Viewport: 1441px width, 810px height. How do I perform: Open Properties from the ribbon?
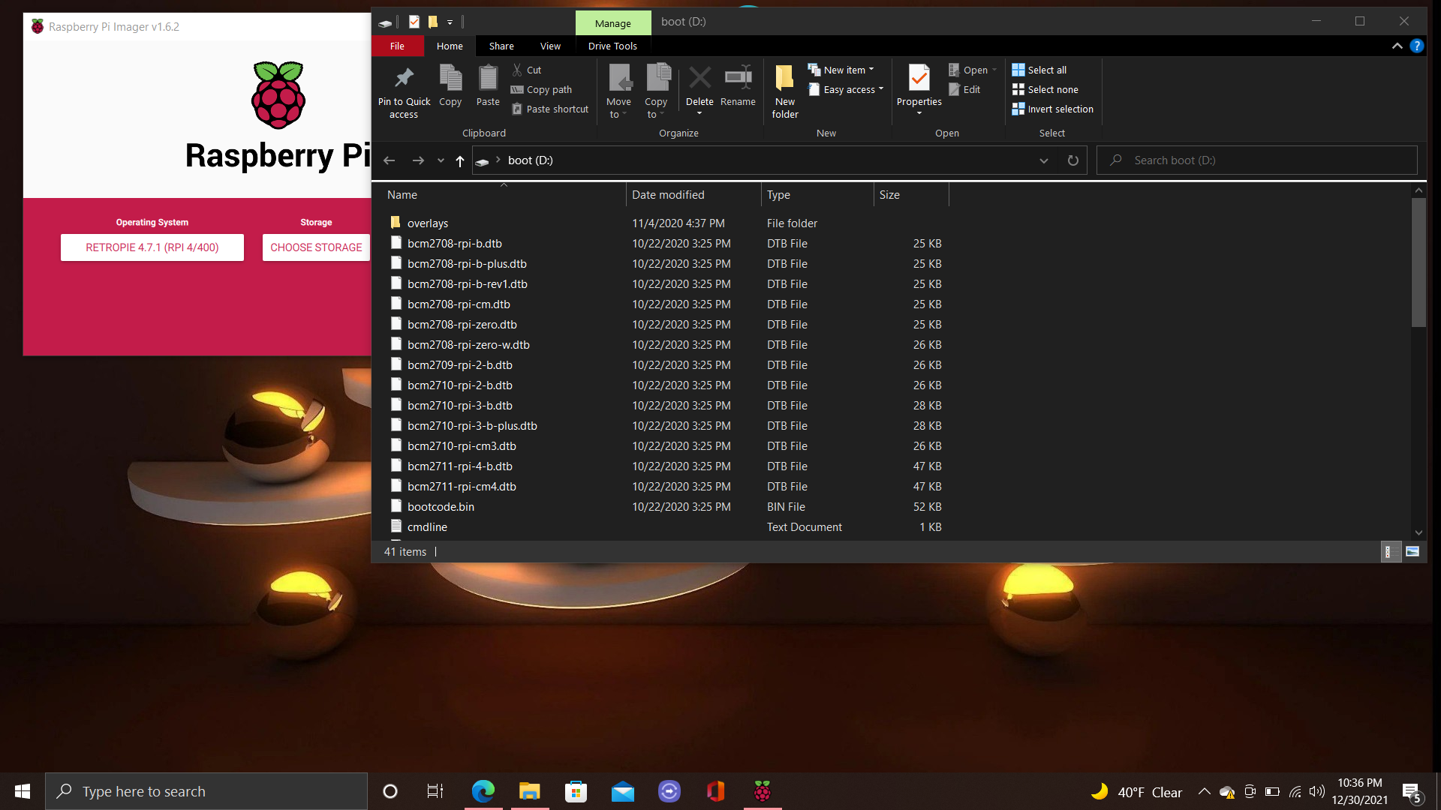tap(919, 78)
